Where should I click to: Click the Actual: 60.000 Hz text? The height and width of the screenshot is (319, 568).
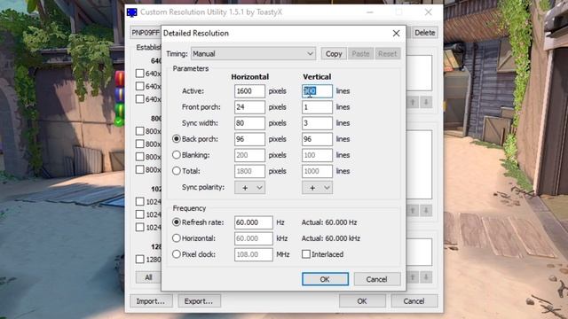tap(329, 222)
